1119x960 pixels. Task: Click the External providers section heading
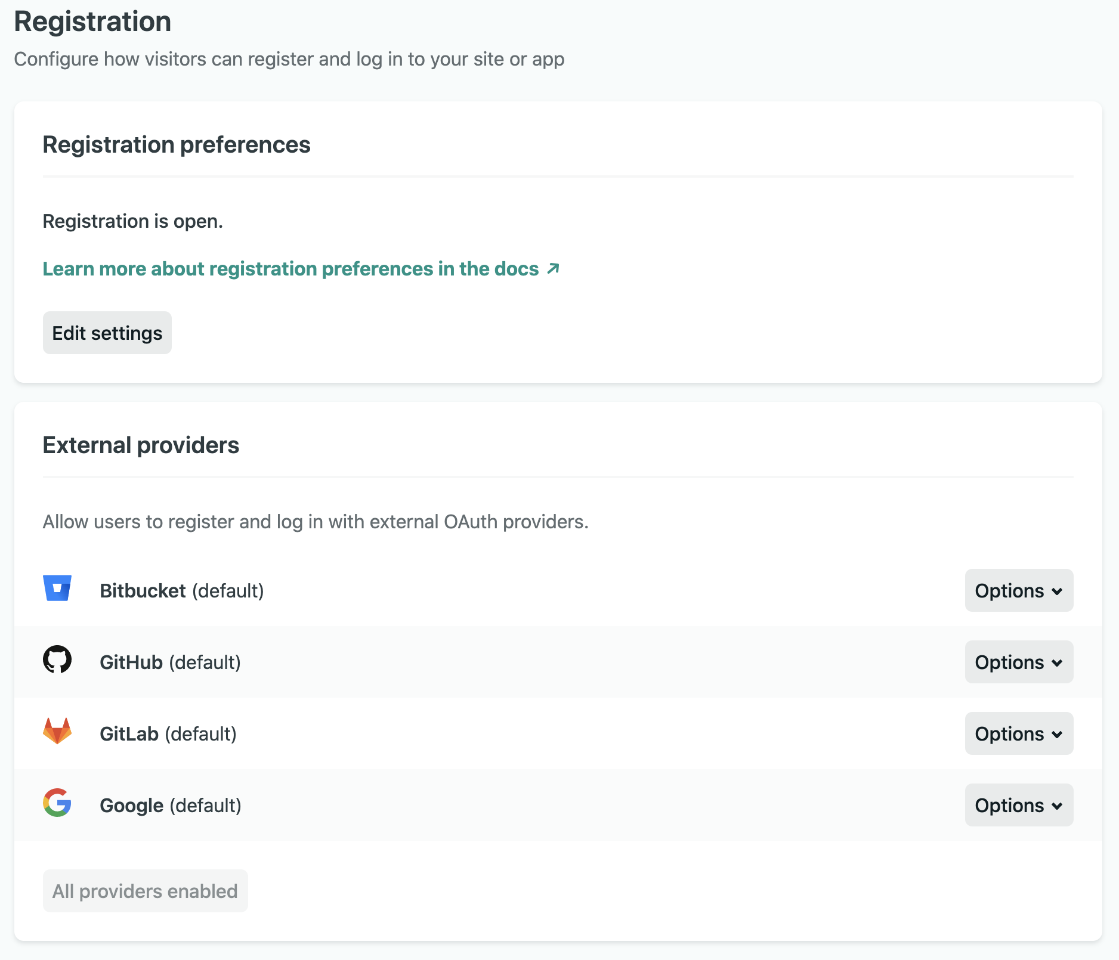click(x=141, y=445)
